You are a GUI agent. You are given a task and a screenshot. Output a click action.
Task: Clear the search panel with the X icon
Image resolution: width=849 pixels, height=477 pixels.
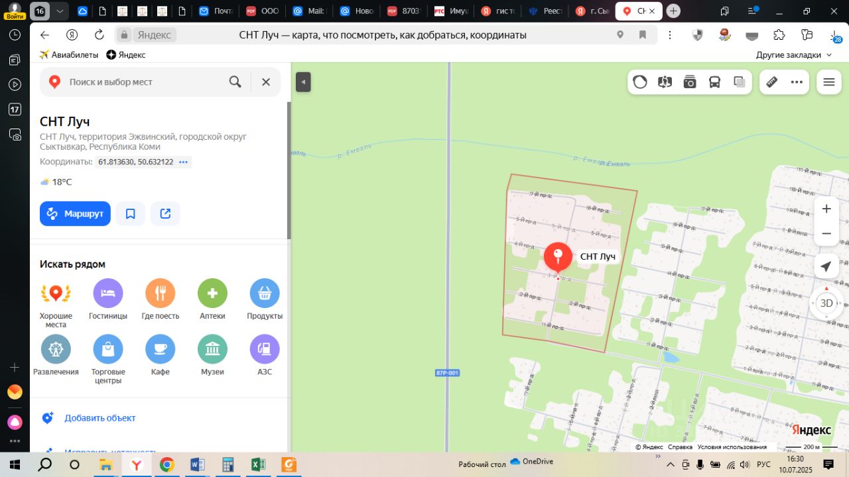coord(266,81)
